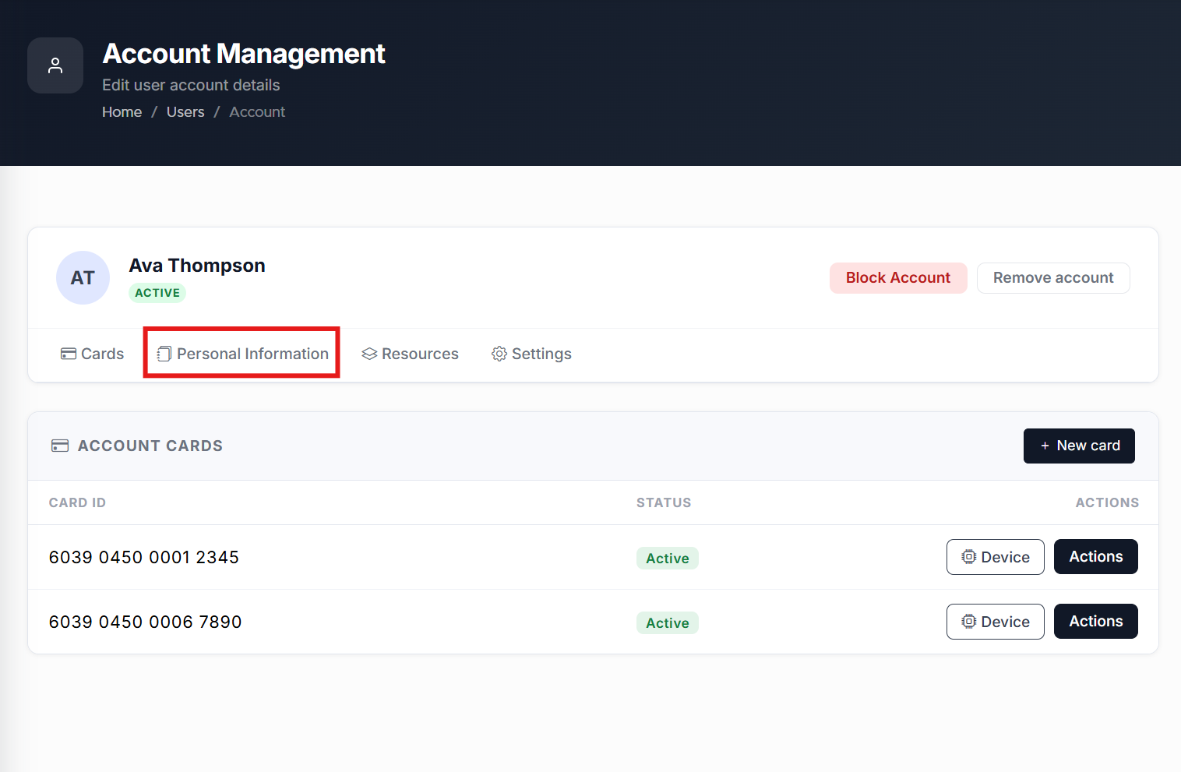Open Device for card ending 7890
Screen dimensions: 1181x772
[996, 622]
